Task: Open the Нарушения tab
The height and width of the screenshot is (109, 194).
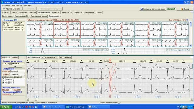Action: pos(23,12)
